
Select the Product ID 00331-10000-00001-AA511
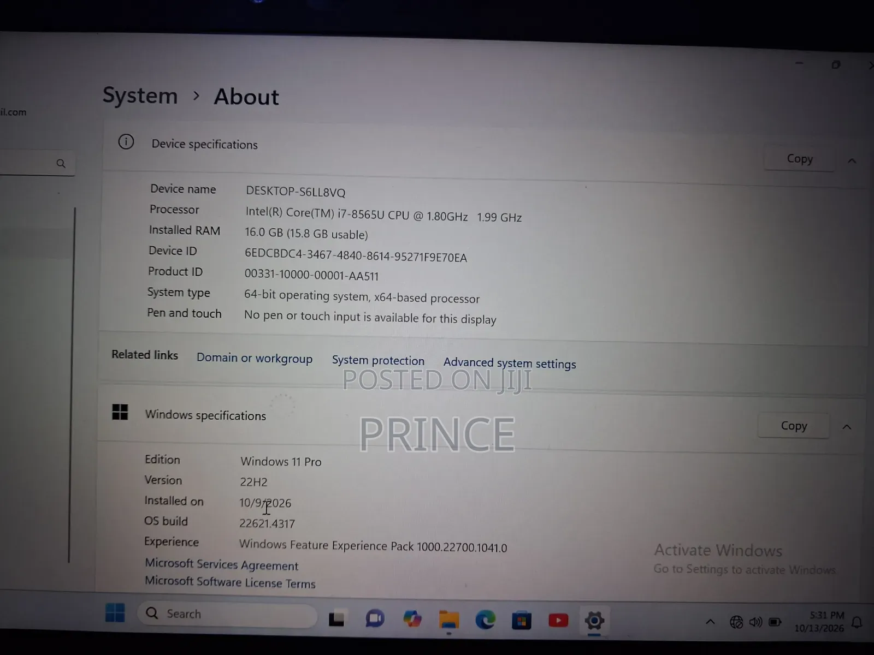click(311, 275)
